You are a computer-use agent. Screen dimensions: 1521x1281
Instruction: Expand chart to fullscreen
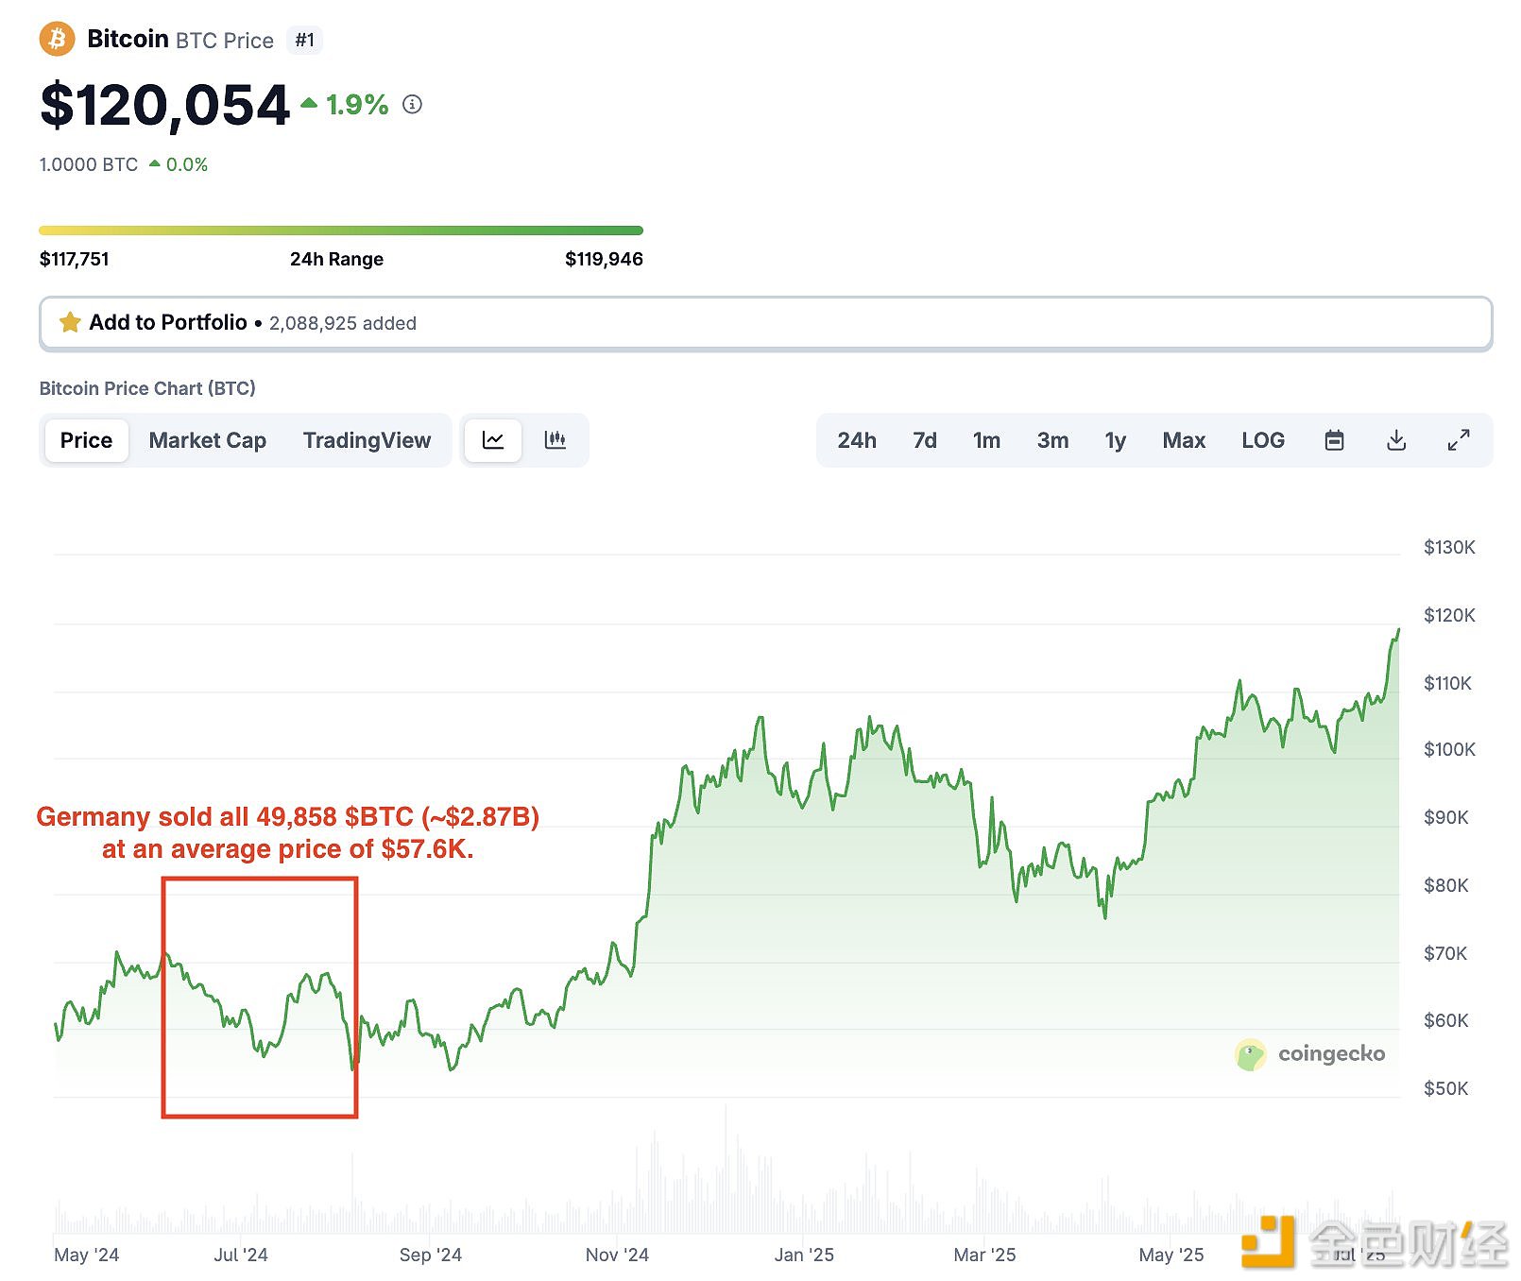(x=1459, y=440)
